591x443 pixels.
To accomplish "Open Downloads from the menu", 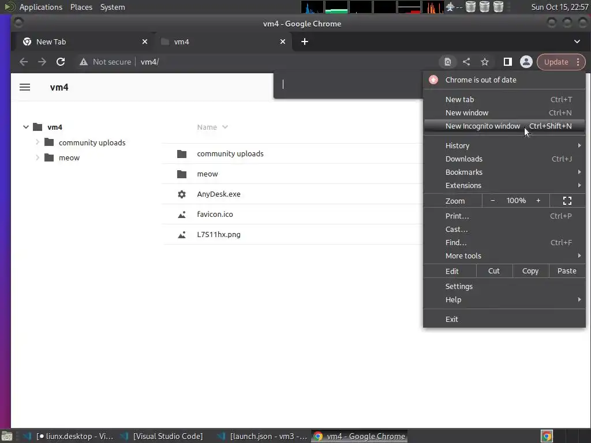I will 504,159.
